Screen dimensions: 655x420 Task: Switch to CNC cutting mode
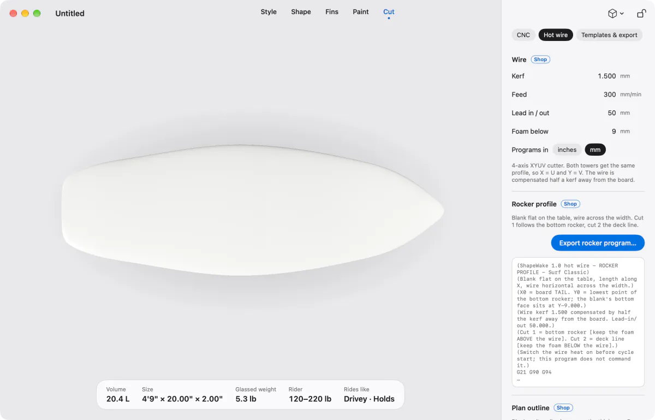pos(523,35)
